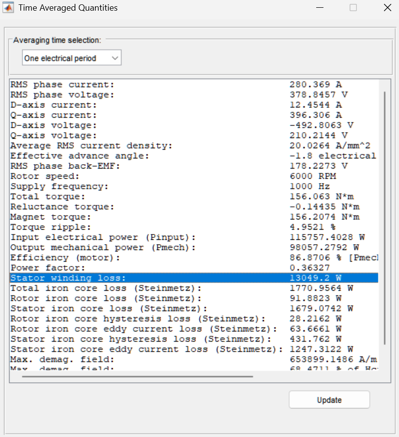Click the MATLAB icon in title bar
Screen dimensions: 399x437
[x=8, y=8]
